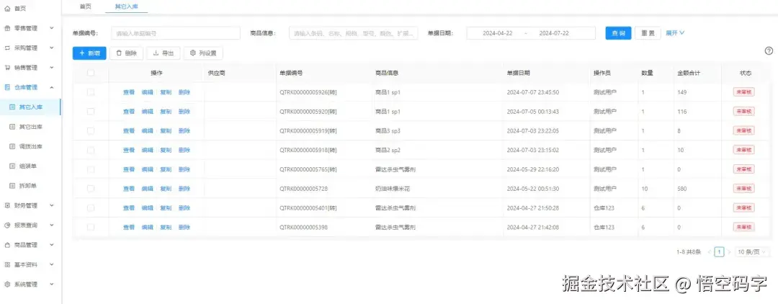
Task: Click the trash icon 删除 toolbar button
Action: [x=127, y=53]
